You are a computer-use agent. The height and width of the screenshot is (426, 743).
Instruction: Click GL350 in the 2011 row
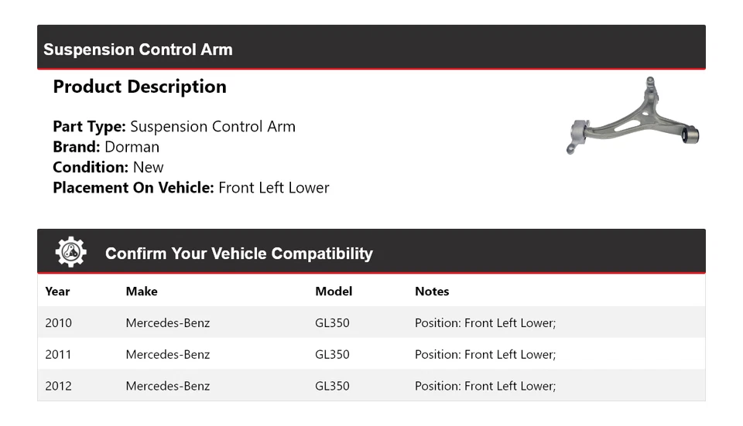332,354
